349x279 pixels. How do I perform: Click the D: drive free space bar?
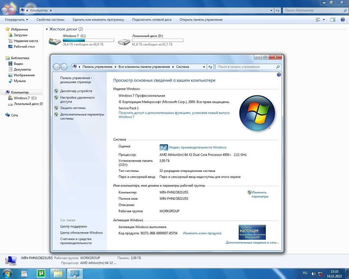158,40
